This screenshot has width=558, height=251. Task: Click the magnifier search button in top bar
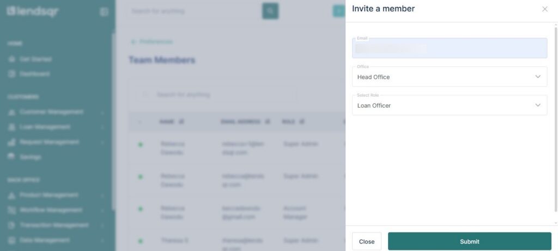point(270,11)
